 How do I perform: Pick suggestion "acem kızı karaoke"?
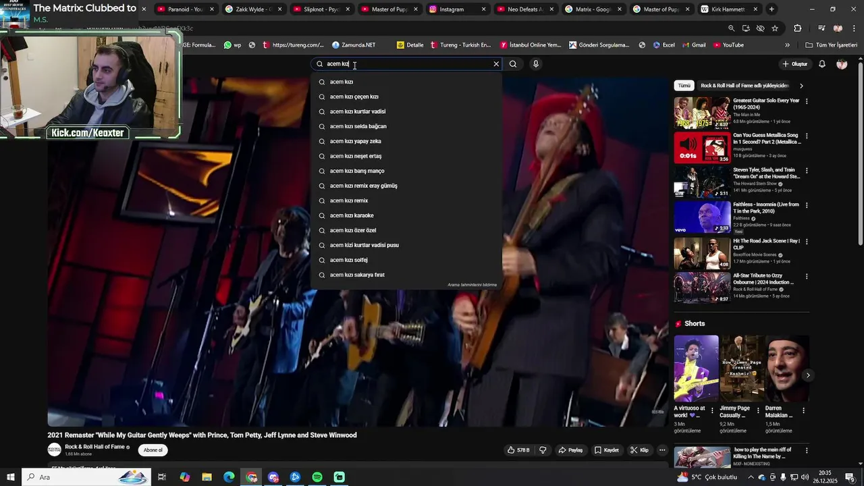pos(406,215)
